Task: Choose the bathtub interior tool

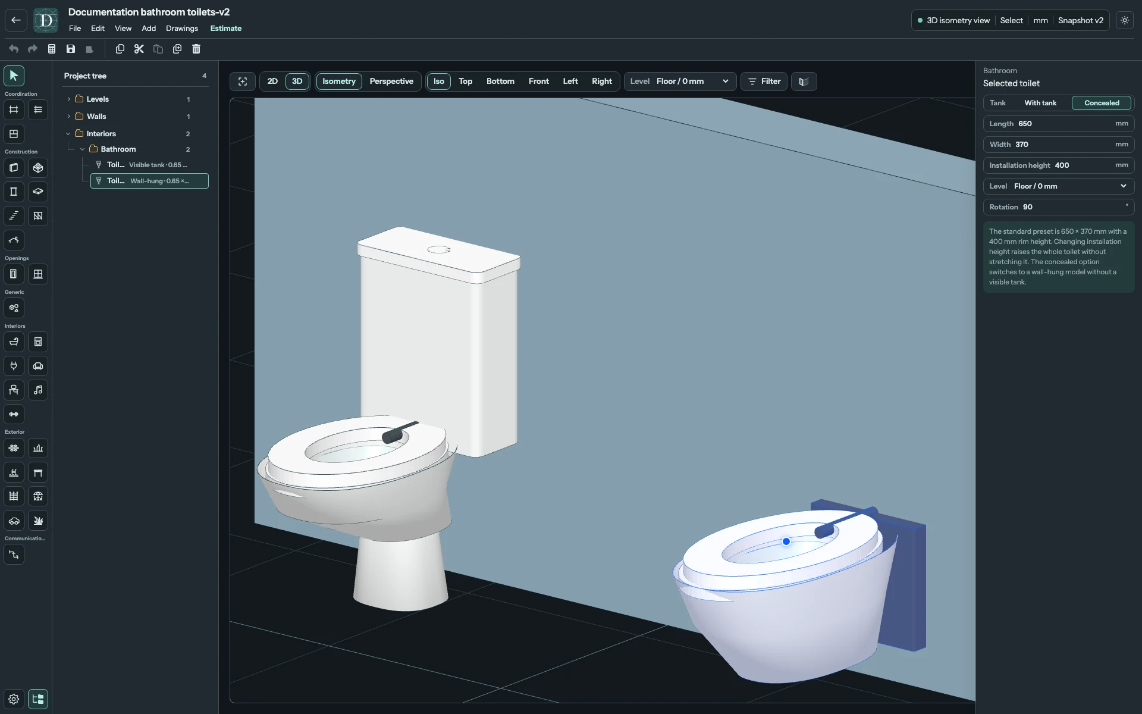Action: pos(14,342)
